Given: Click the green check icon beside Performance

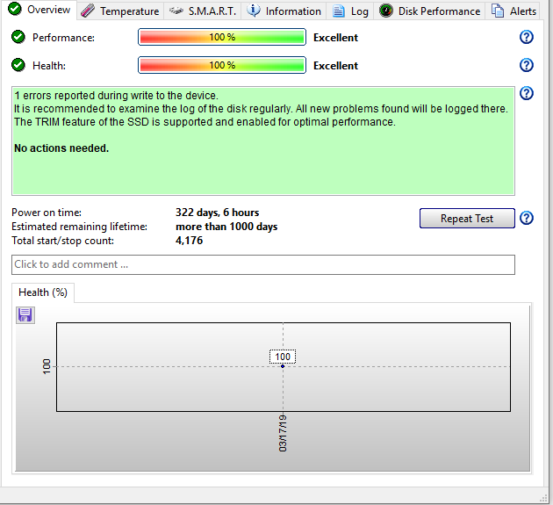Looking at the screenshot, I should tap(18, 37).
